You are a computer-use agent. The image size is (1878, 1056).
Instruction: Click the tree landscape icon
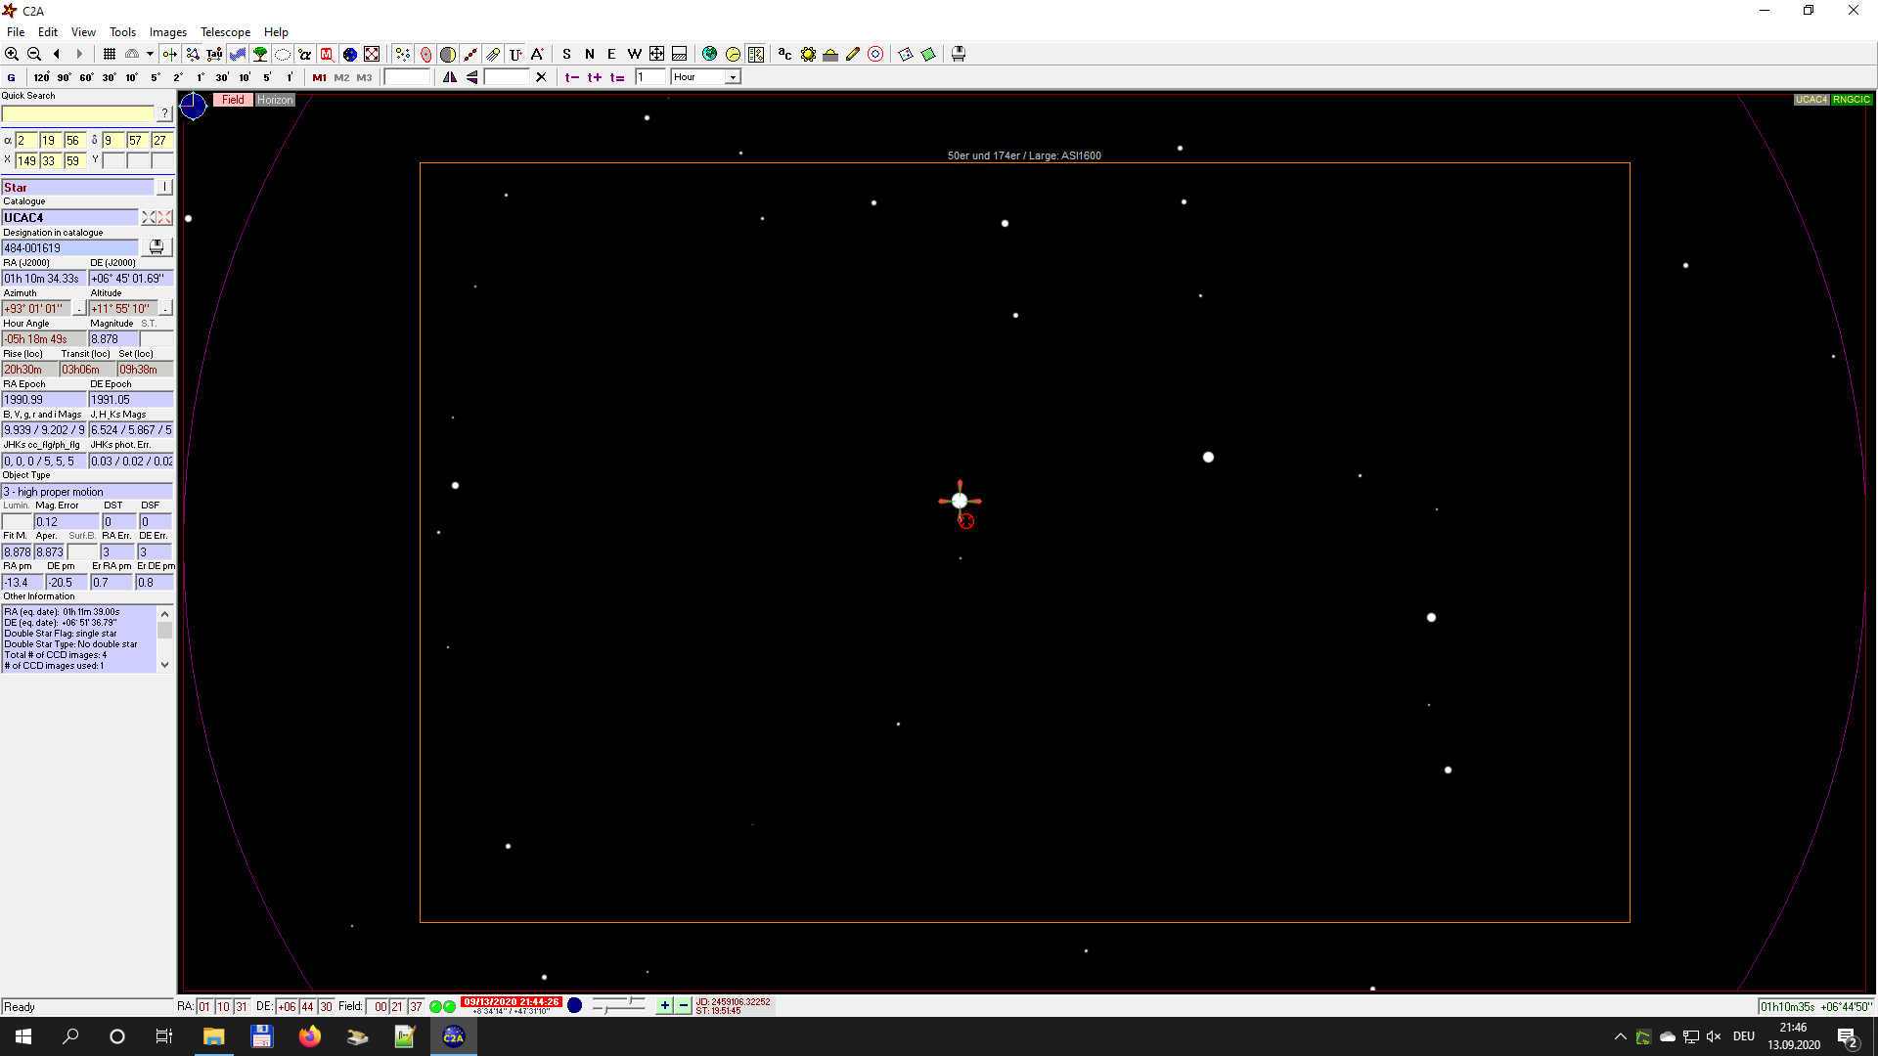[x=260, y=54]
